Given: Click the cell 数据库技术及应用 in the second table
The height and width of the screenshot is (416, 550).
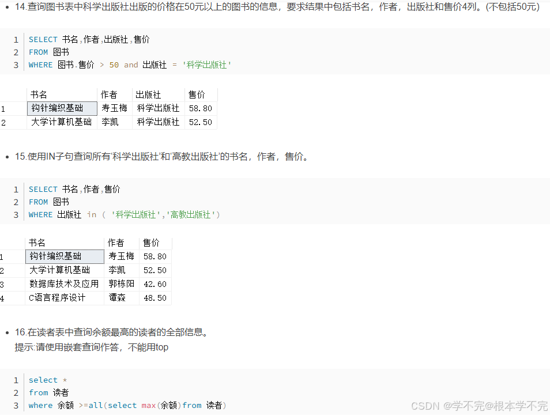Looking at the screenshot, I should click(x=63, y=283).
